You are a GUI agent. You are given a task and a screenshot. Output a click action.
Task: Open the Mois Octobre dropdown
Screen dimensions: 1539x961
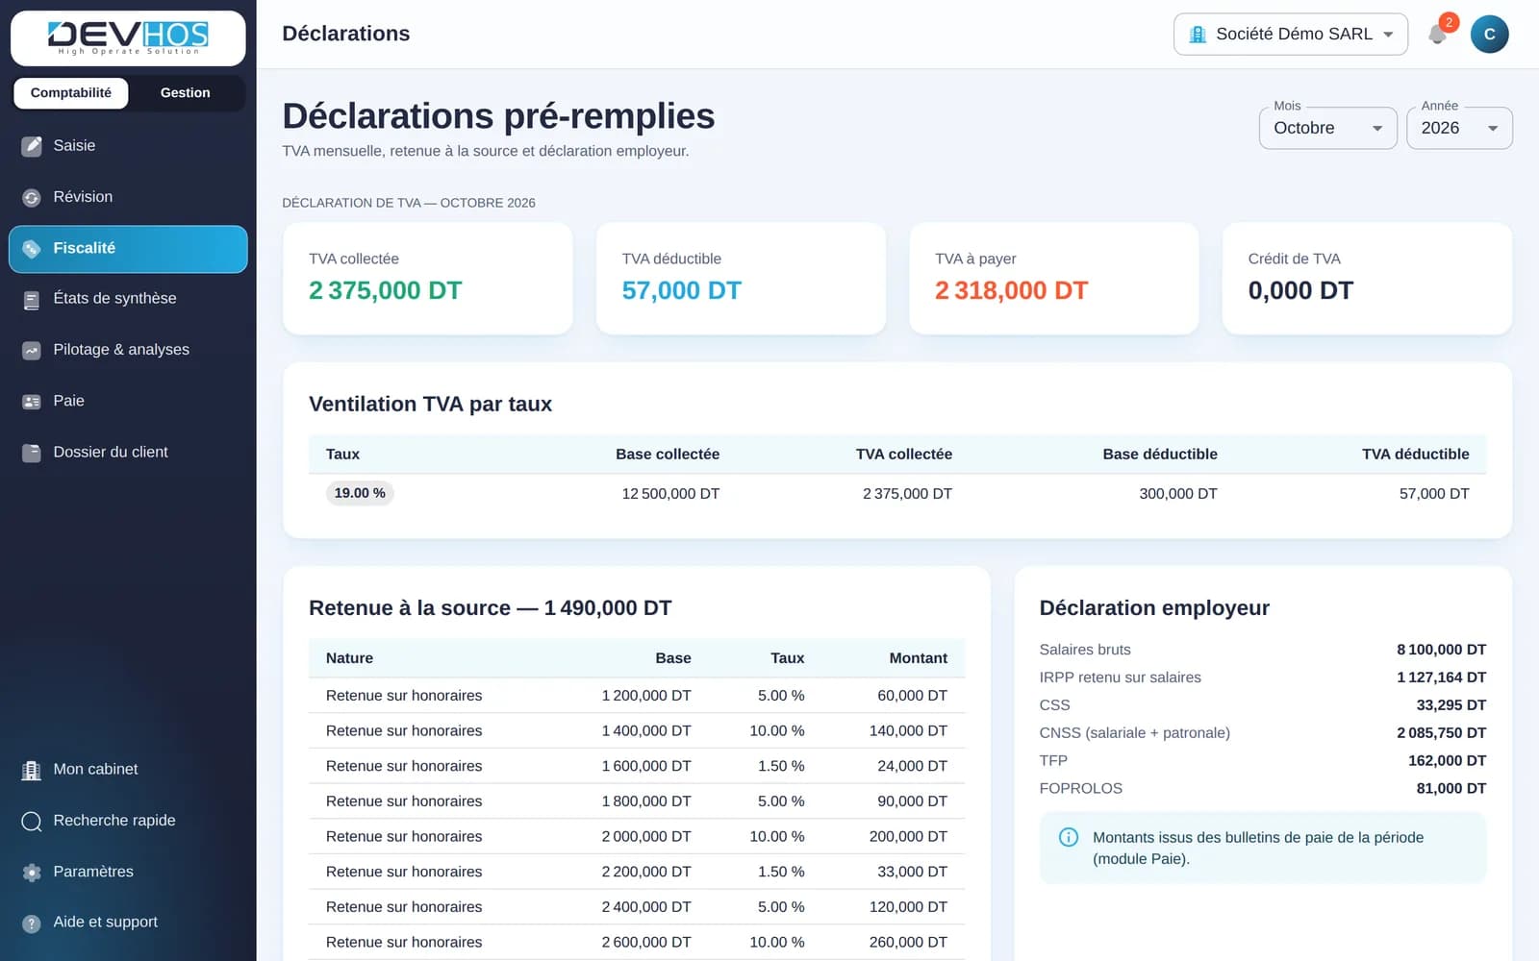click(x=1327, y=128)
